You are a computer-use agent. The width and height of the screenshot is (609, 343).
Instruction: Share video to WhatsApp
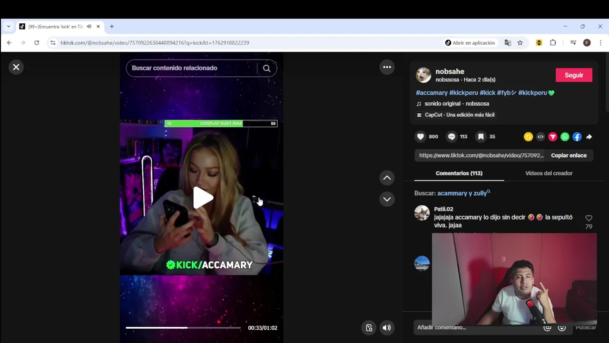coord(565,137)
